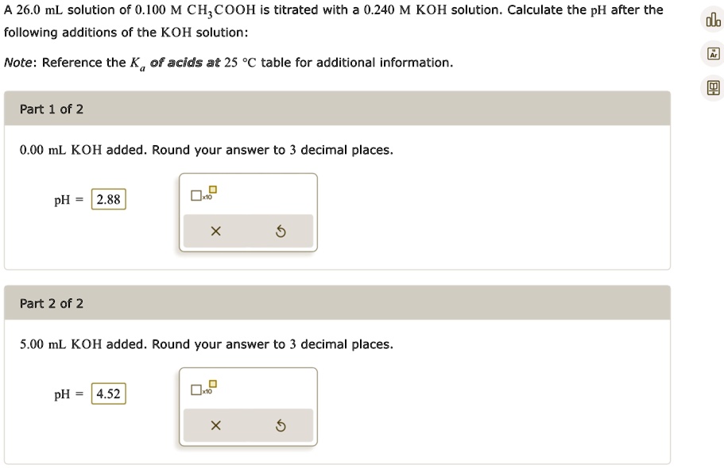Clear Part 2 answer with the X button
This screenshot has height=468, width=724.
coord(215,424)
